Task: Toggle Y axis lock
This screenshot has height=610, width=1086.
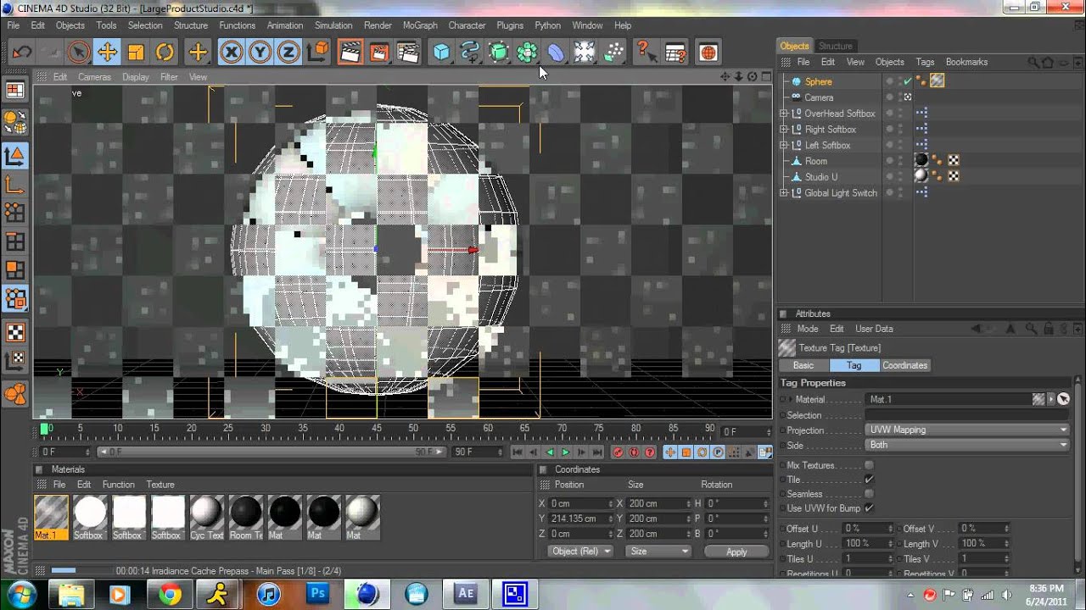Action: pos(260,53)
